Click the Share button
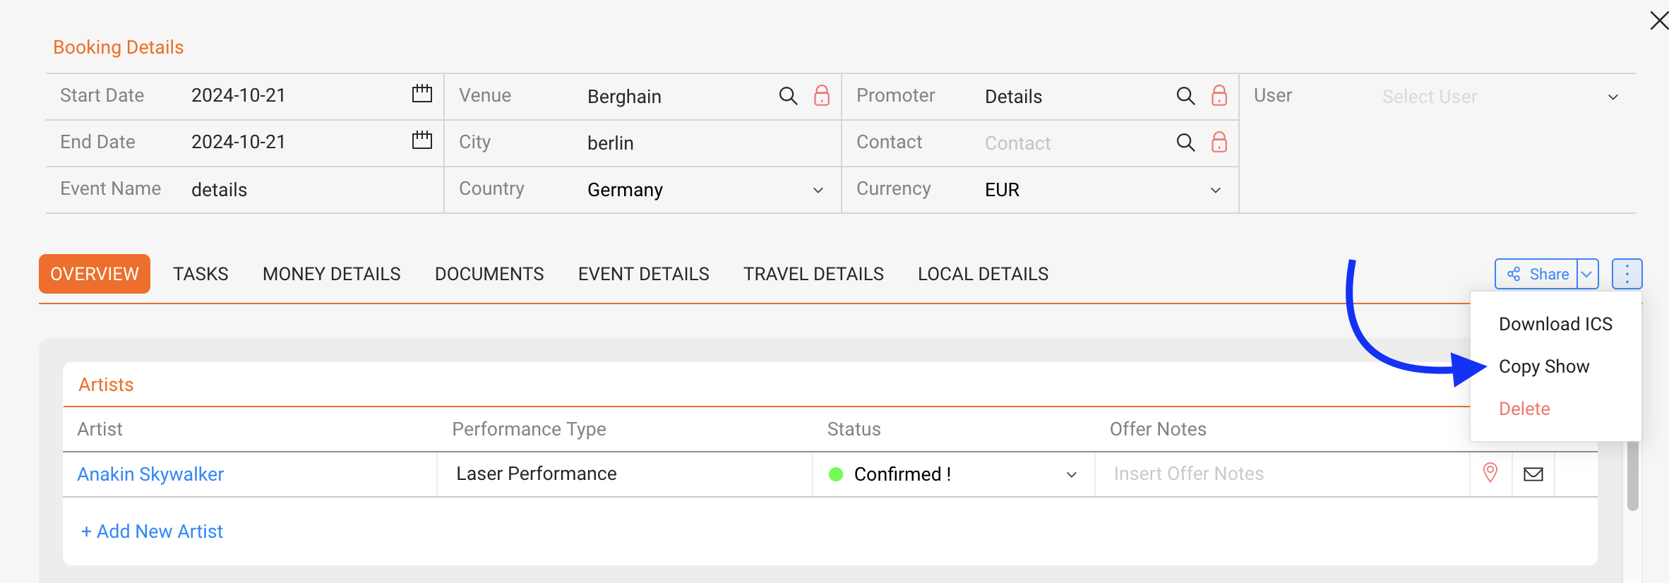 pos(1537,274)
